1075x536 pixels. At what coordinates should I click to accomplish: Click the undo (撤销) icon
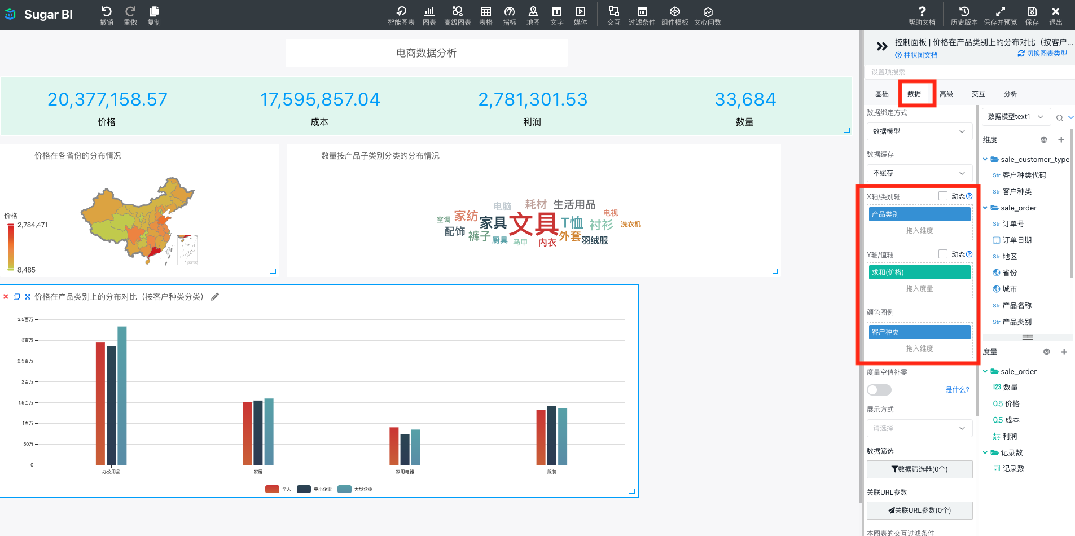[106, 11]
